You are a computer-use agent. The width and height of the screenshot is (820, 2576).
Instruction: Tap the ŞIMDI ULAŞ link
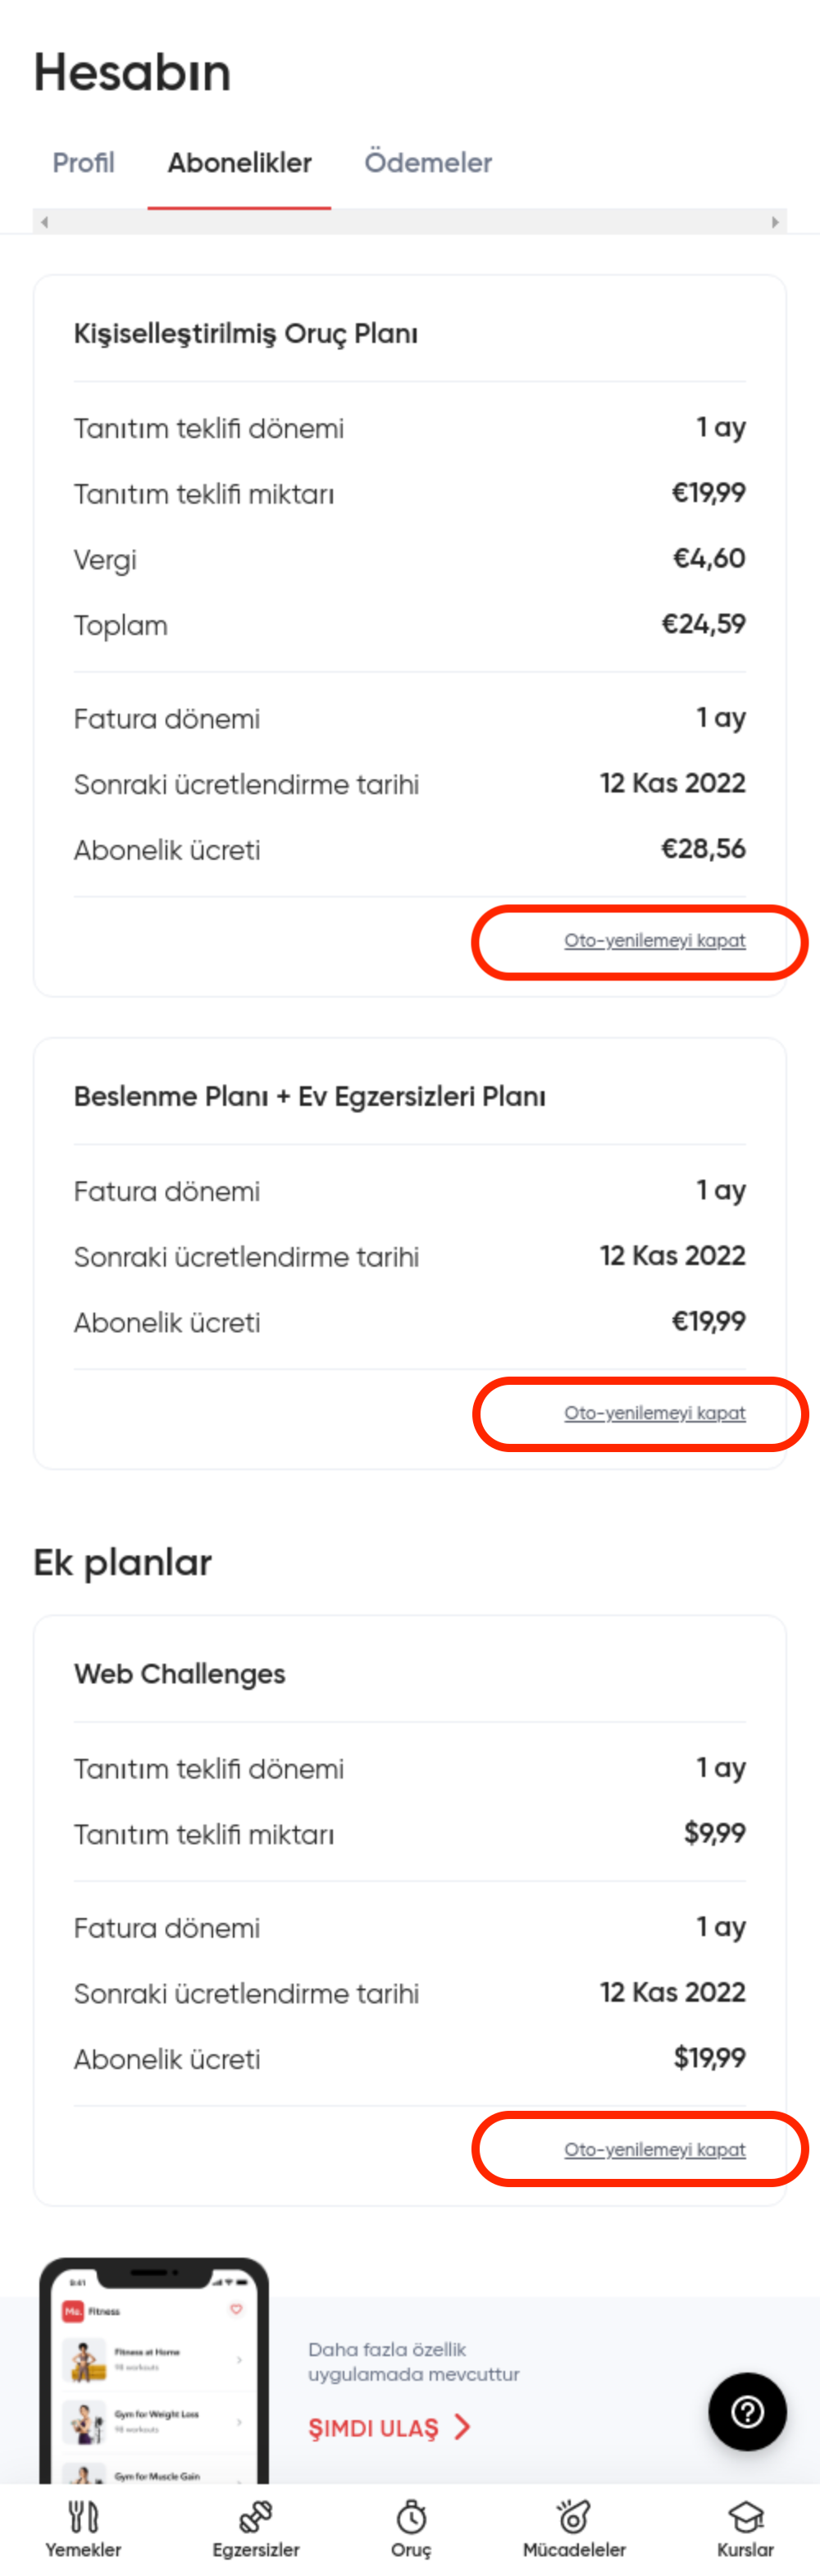click(x=374, y=2428)
